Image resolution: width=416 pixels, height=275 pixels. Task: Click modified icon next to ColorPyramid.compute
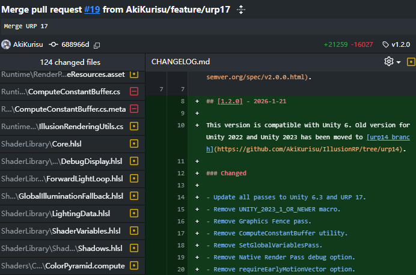click(x=134, y=265)
